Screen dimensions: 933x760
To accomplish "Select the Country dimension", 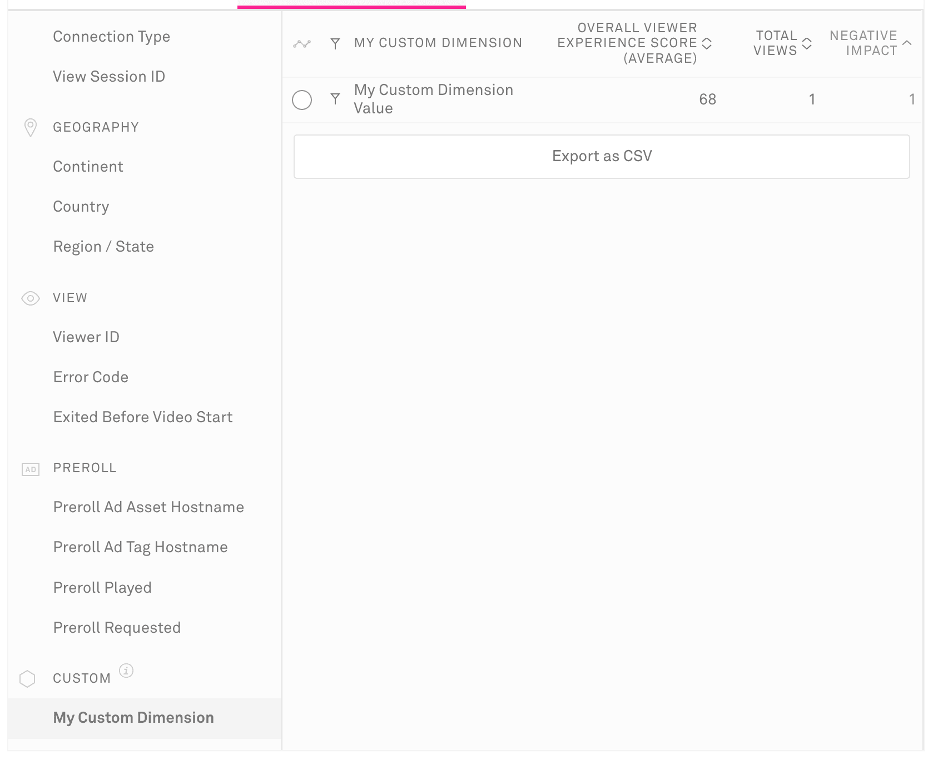I will point(81,207).
